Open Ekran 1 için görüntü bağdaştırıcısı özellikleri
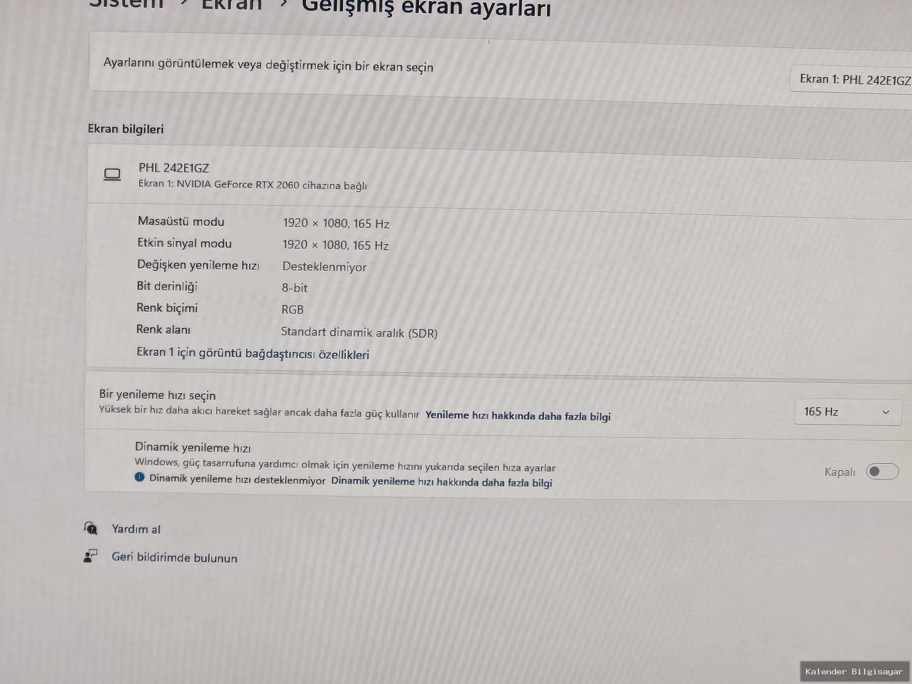The width and height of the screenshot is (912, 684). (253, 353)
